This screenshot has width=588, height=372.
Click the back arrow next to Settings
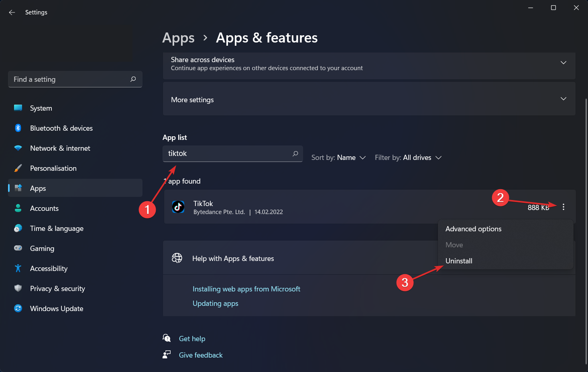click(12, 12)
